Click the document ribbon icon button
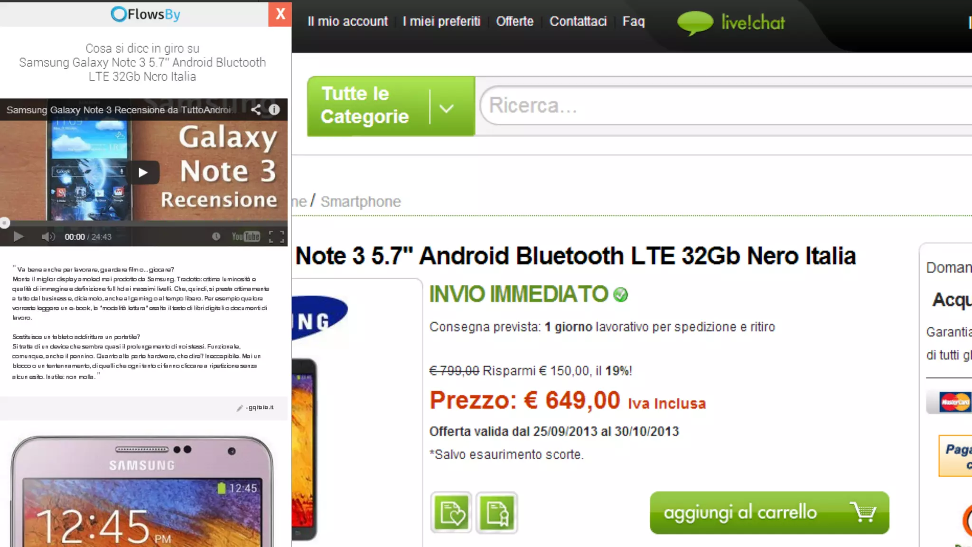This screenshot has width=972, height=547. pos(497,513)
